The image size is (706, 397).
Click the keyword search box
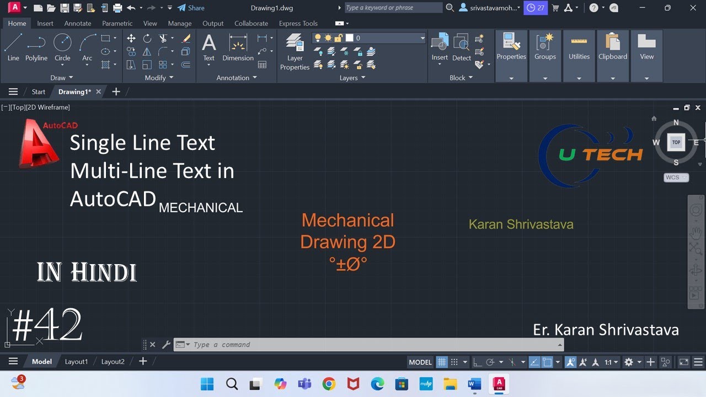point(393,8)
